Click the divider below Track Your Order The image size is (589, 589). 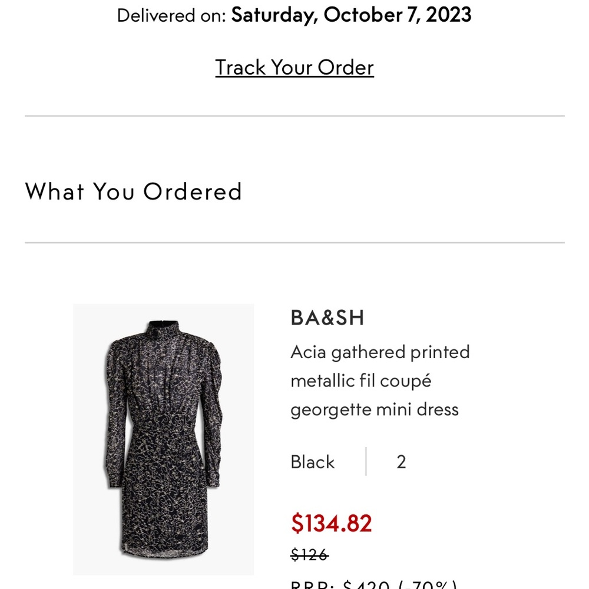click(x=294, y=115)
